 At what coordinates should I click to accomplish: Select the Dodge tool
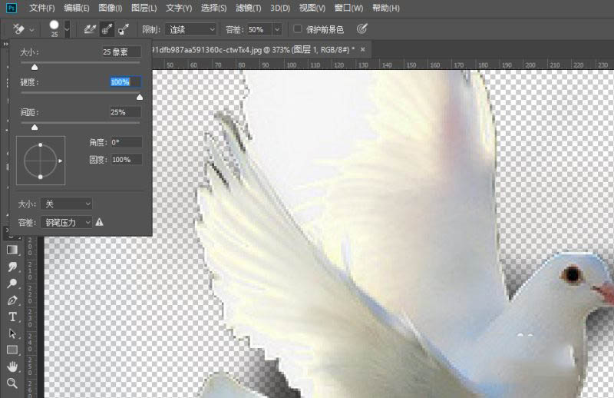coord(12,284)
